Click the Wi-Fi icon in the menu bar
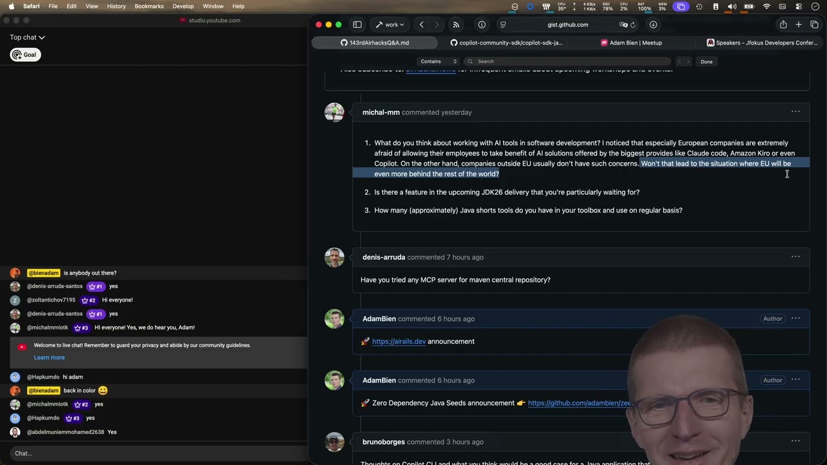The height and width of the screenshot is (465, 827). click(x=766, y=6)
